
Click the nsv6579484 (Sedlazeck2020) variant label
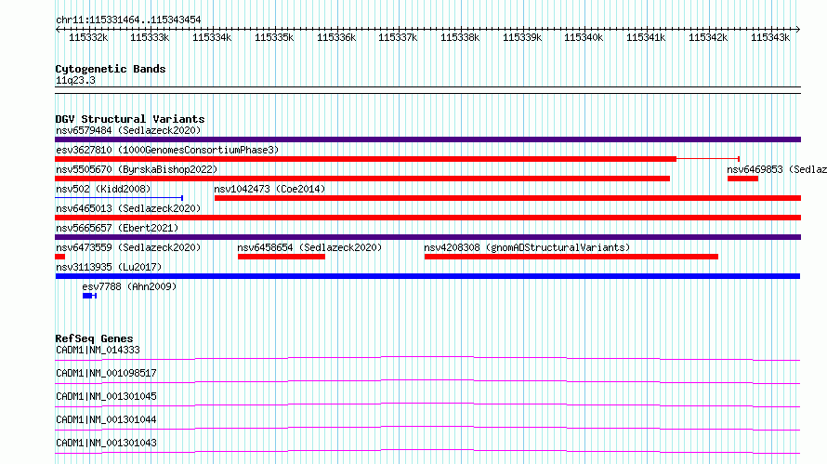[128, 130]
